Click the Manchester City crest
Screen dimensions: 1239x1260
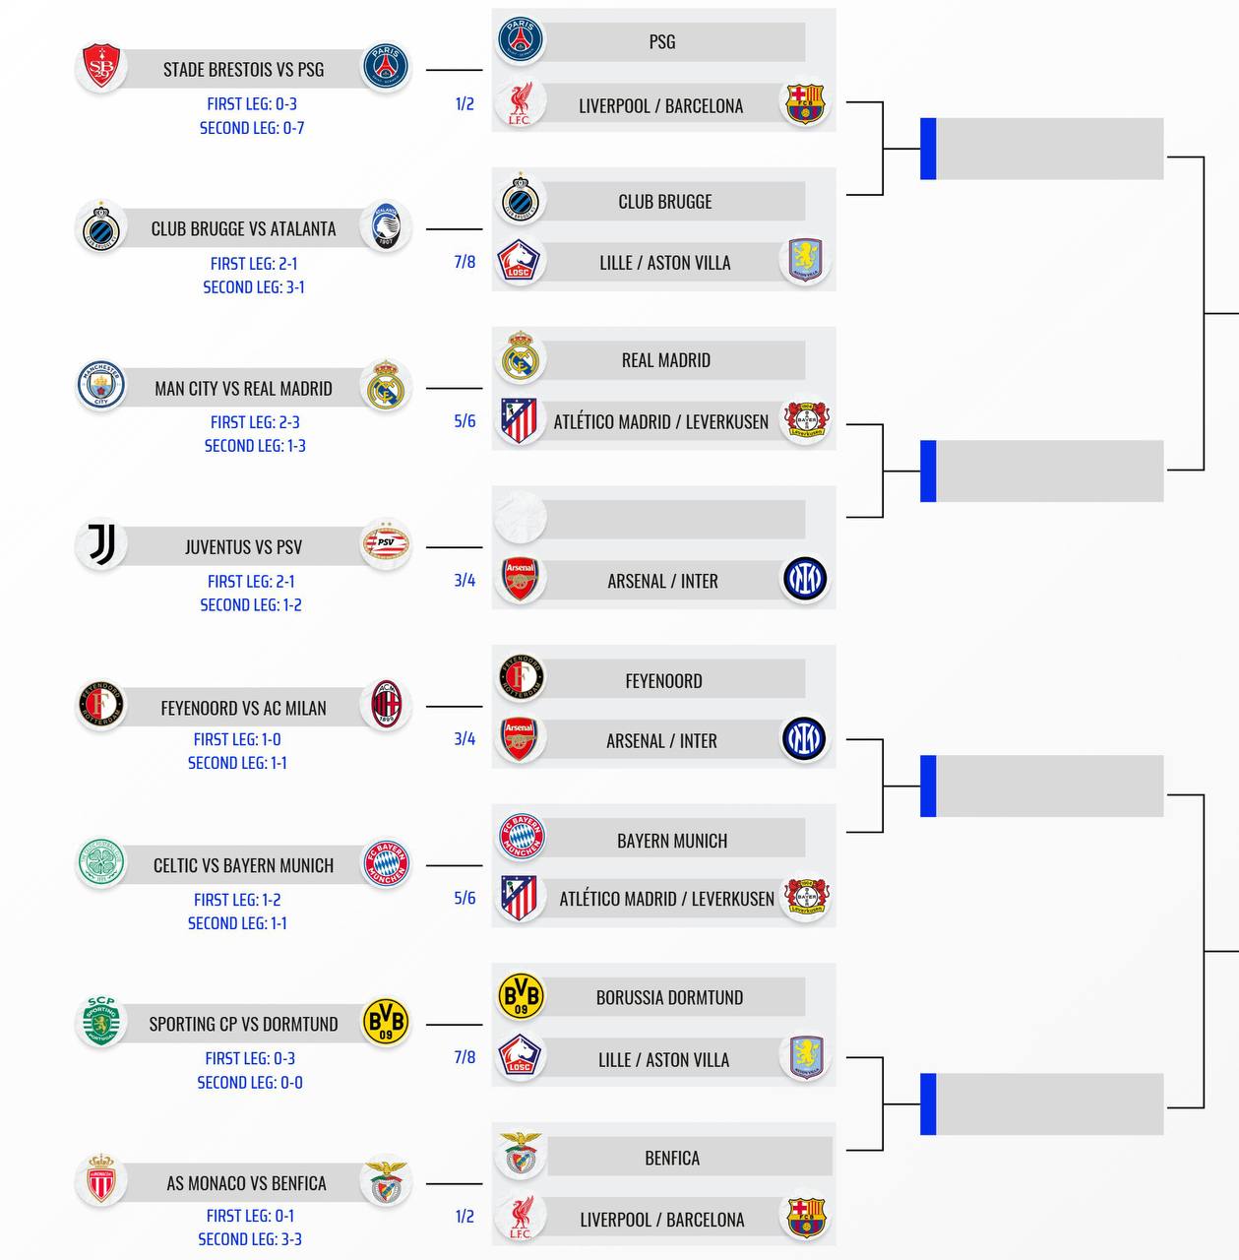(100, 386)
